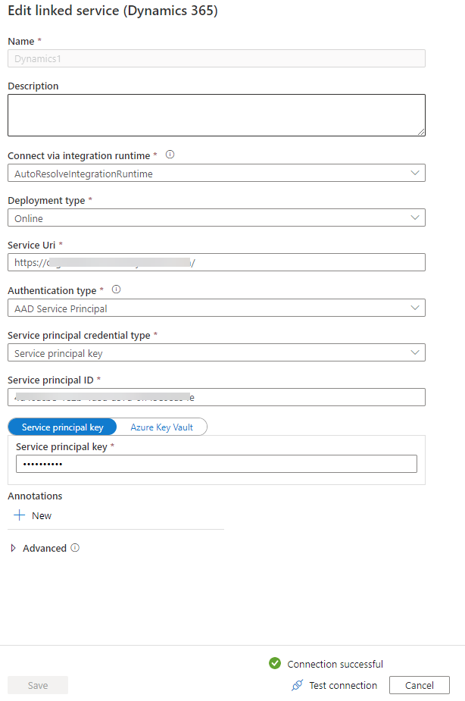465x701 pixels.
Task: Click the Test connection plug icon
Action: click(297, 685)
